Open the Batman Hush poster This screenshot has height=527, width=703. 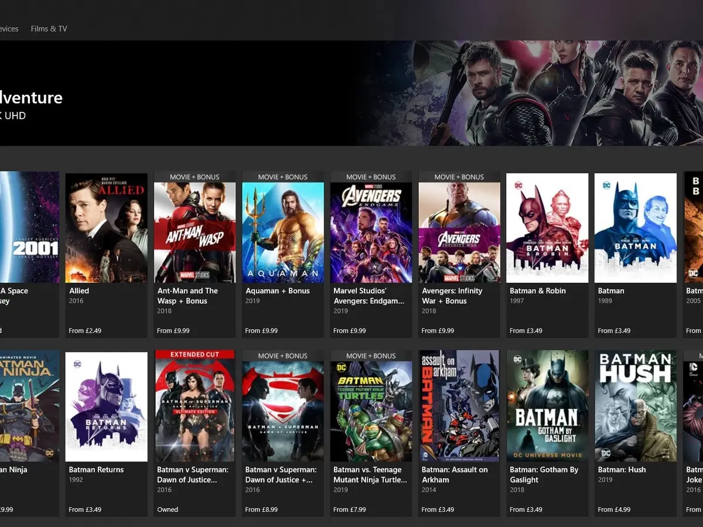coord(636,406)
